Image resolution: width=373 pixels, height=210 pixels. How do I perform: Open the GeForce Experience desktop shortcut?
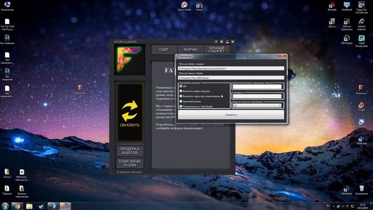click(347, 24)
